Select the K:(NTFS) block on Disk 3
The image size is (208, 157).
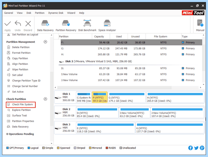[x=170, y=128]
